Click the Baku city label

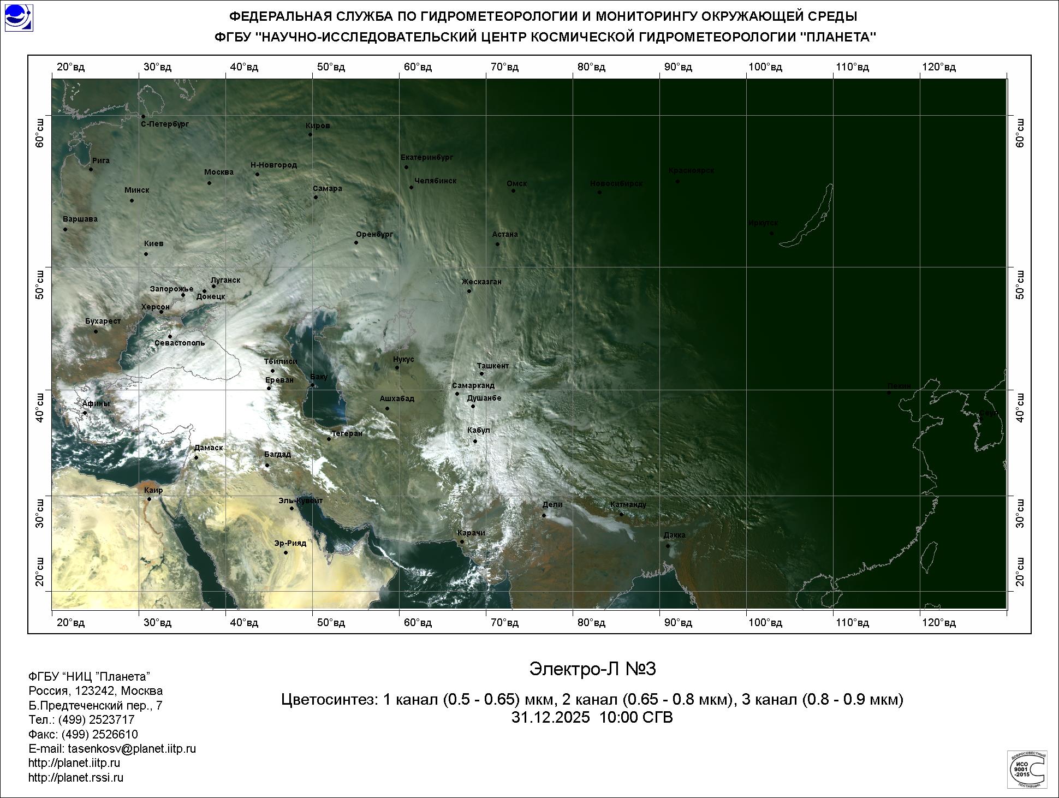[318, 377]
